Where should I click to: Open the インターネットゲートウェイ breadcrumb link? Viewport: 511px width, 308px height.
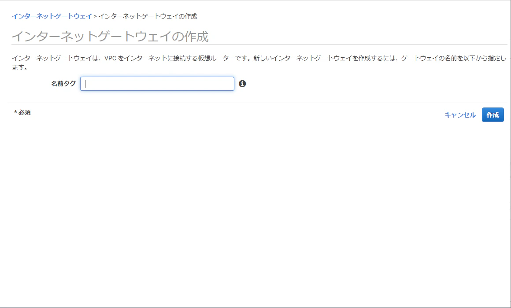point(52,16)
